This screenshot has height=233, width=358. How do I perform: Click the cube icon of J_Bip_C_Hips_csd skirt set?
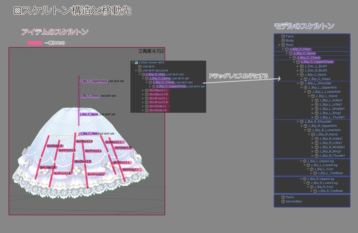pos(143,74)
